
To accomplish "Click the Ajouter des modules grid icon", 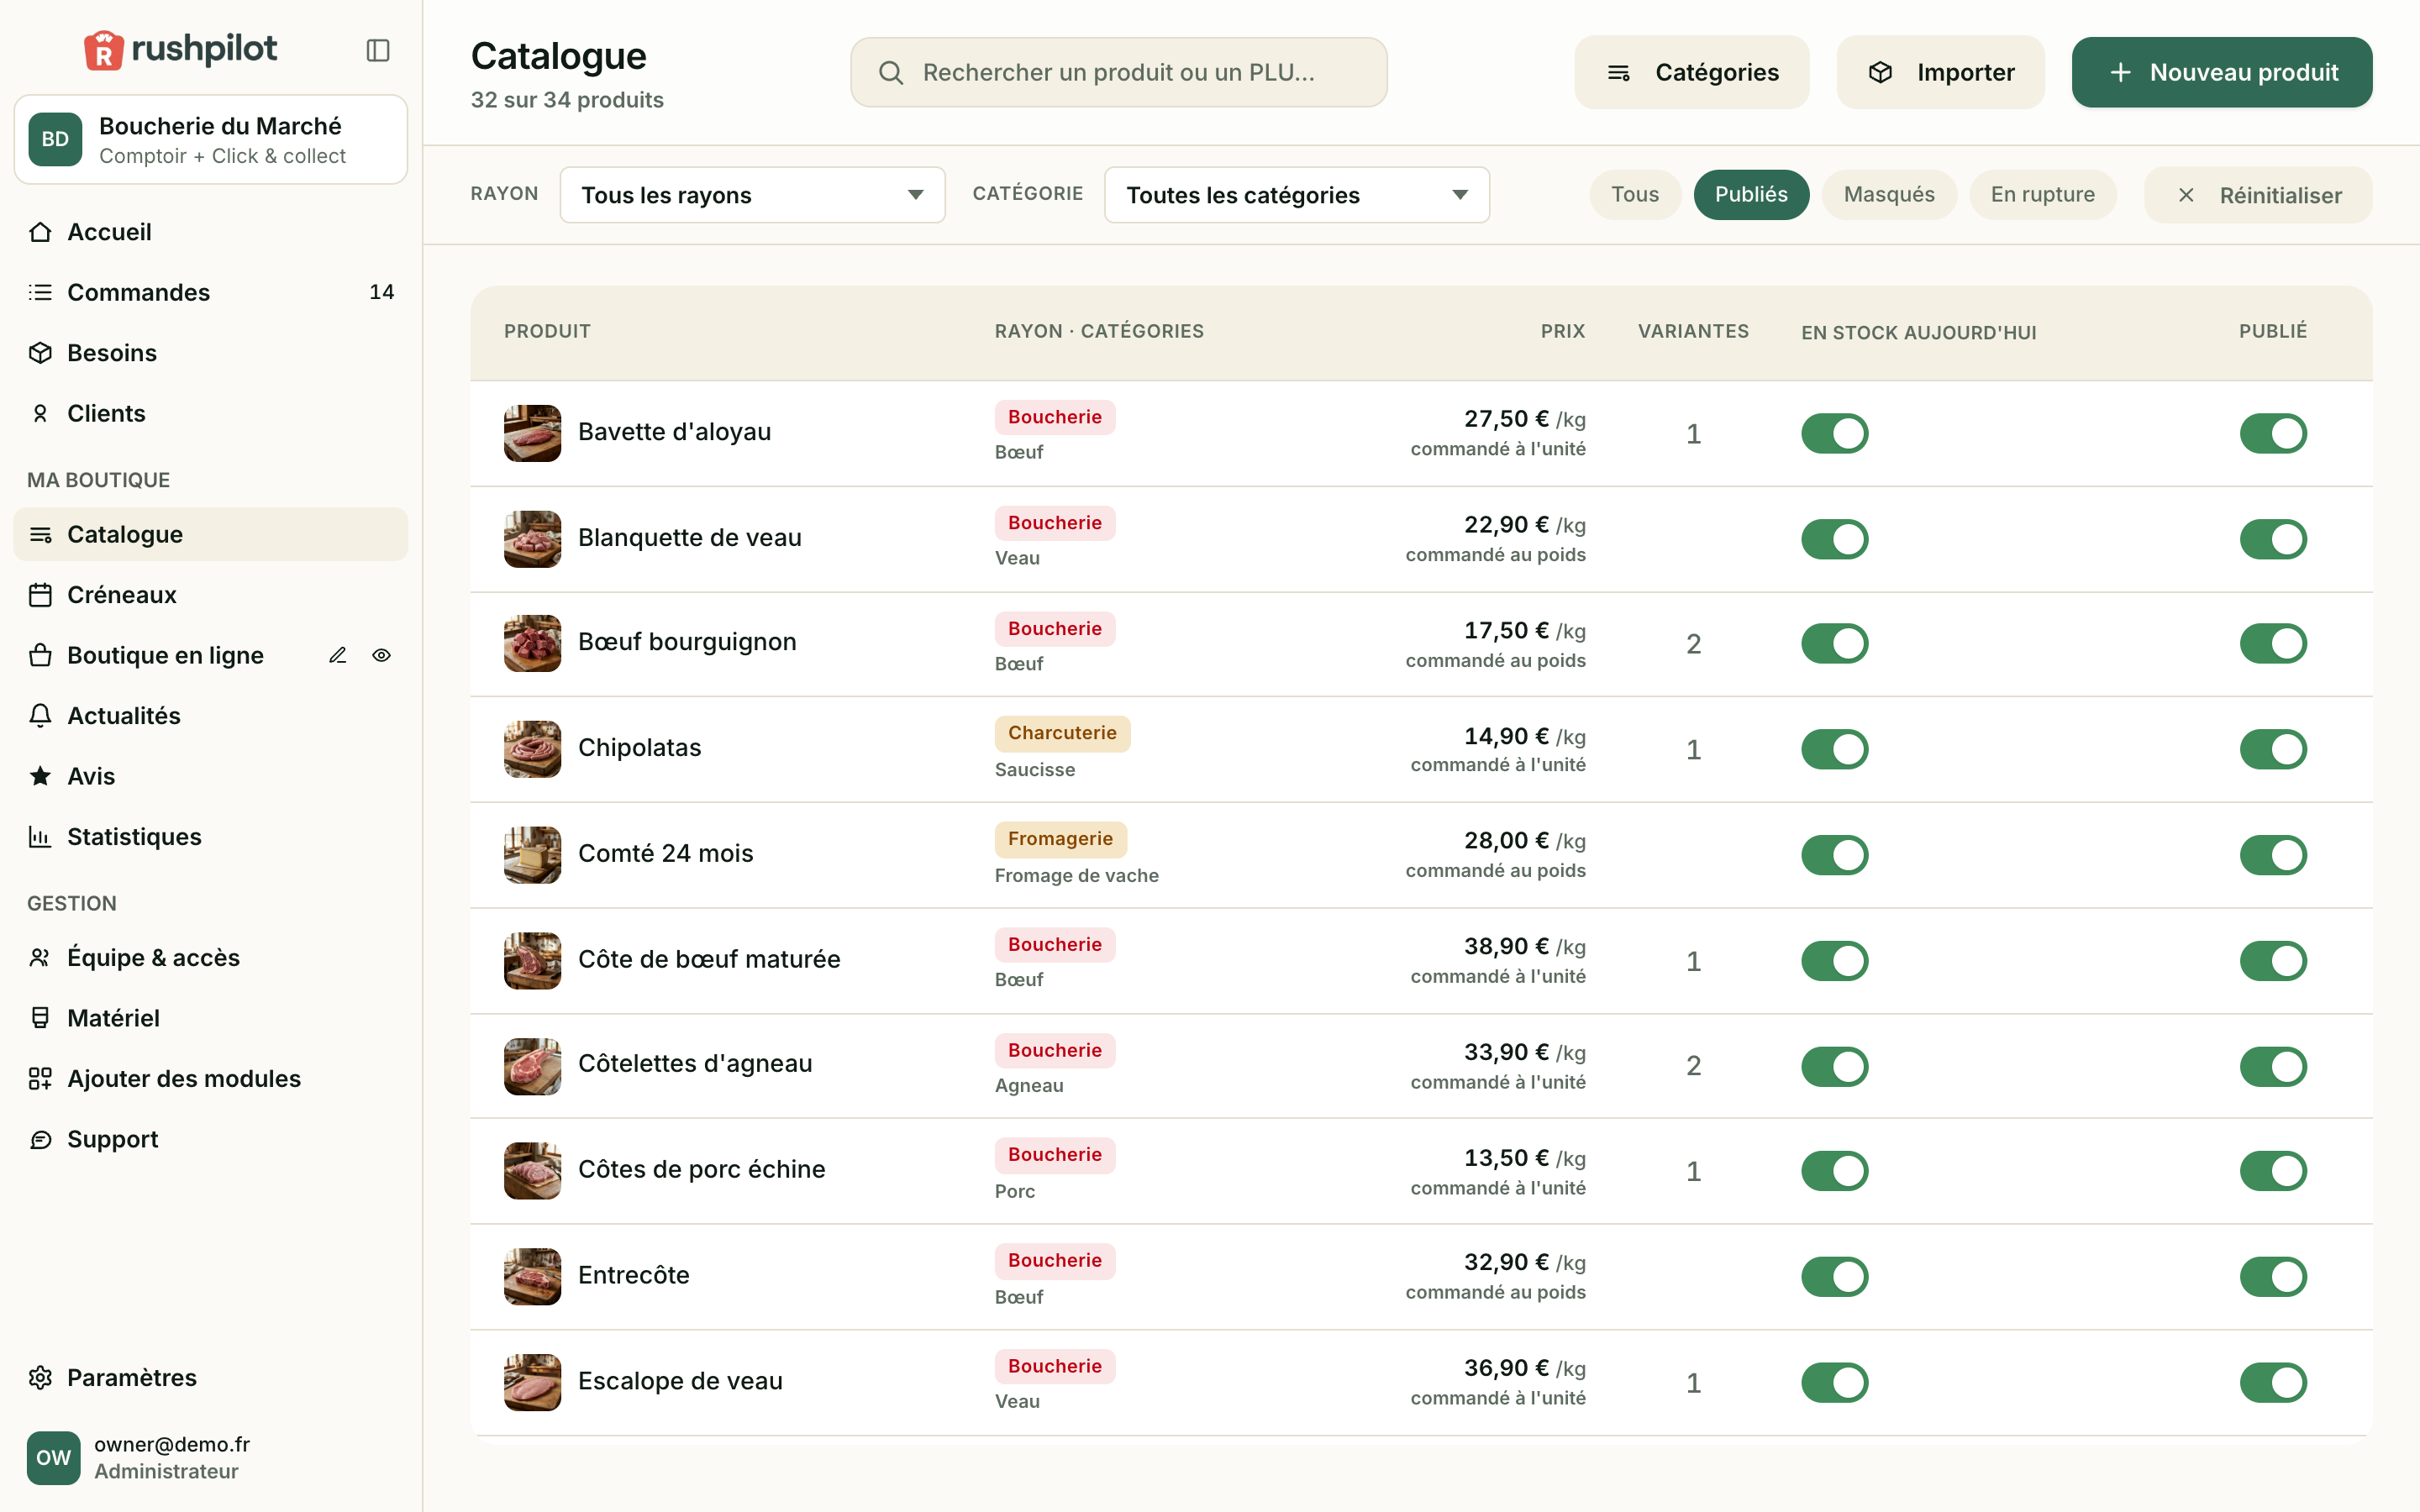I will tap(40, 1079).
